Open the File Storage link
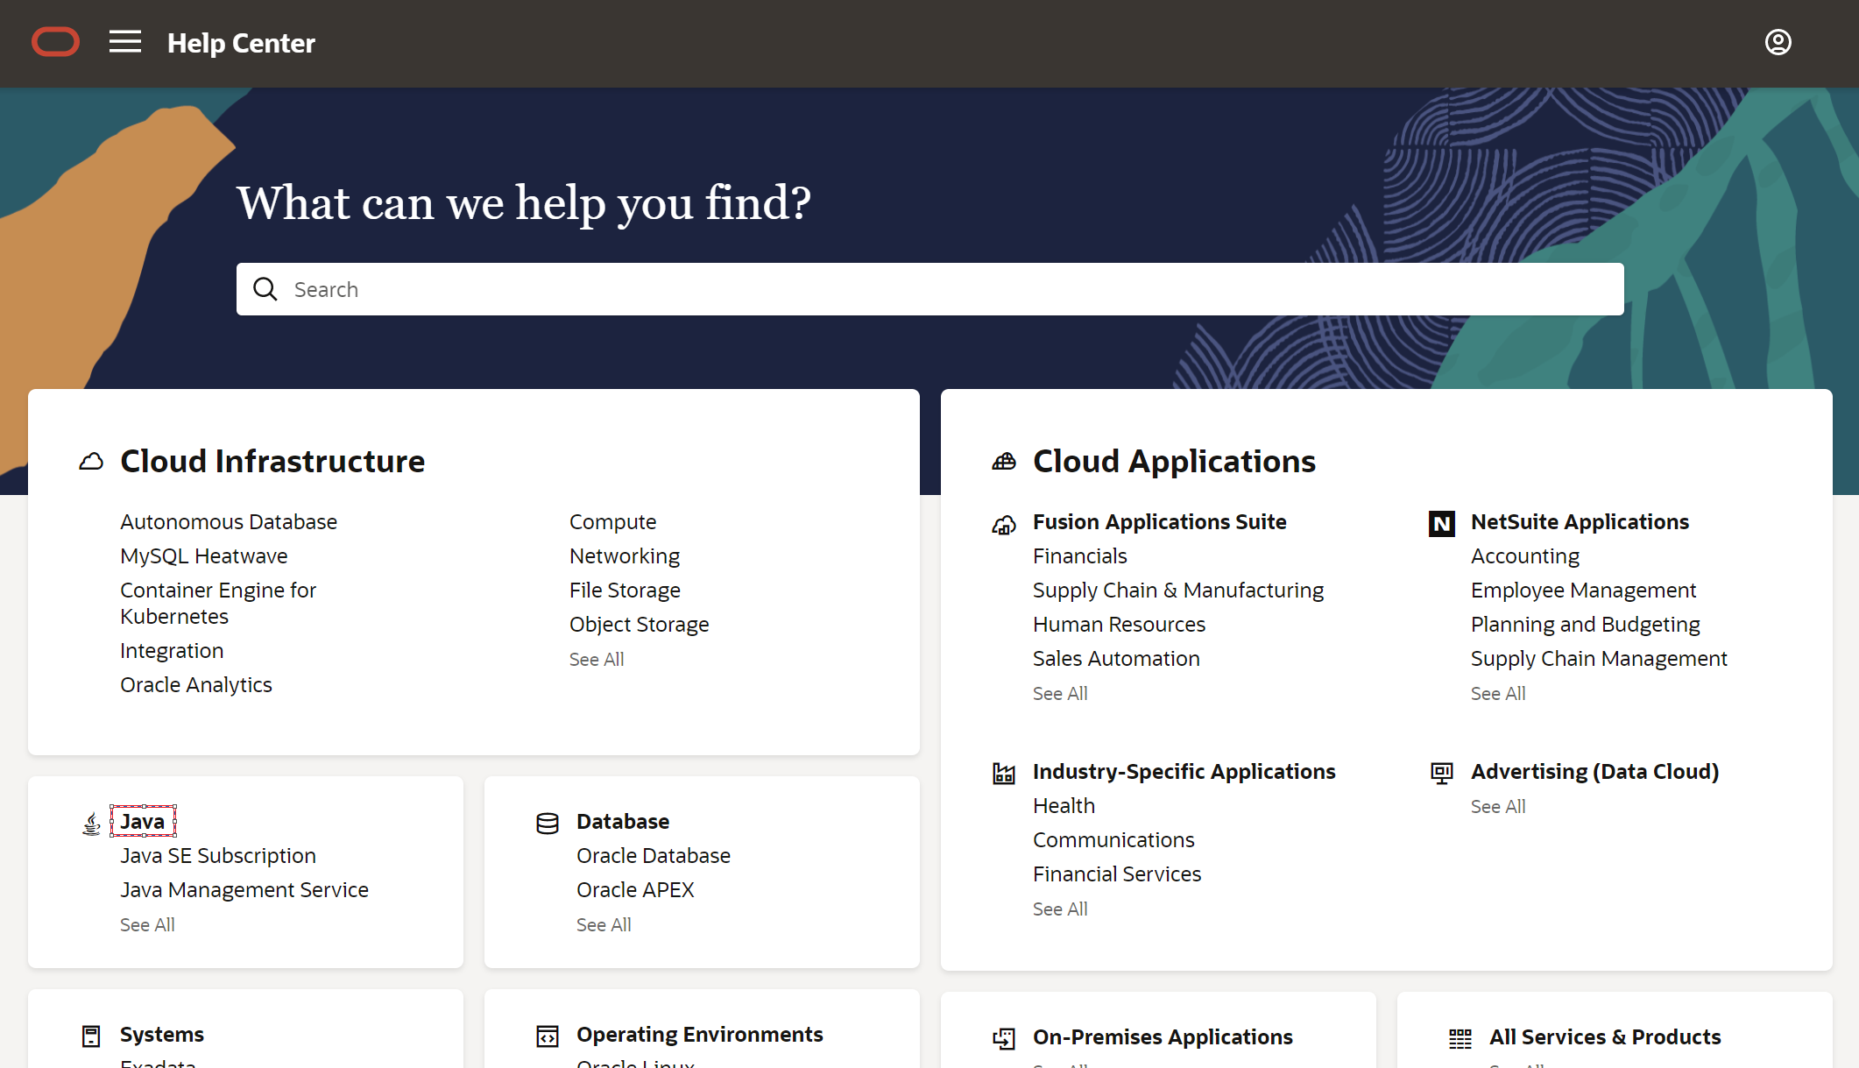Screen dimensions: 1859x1068 tap(625, 591)
